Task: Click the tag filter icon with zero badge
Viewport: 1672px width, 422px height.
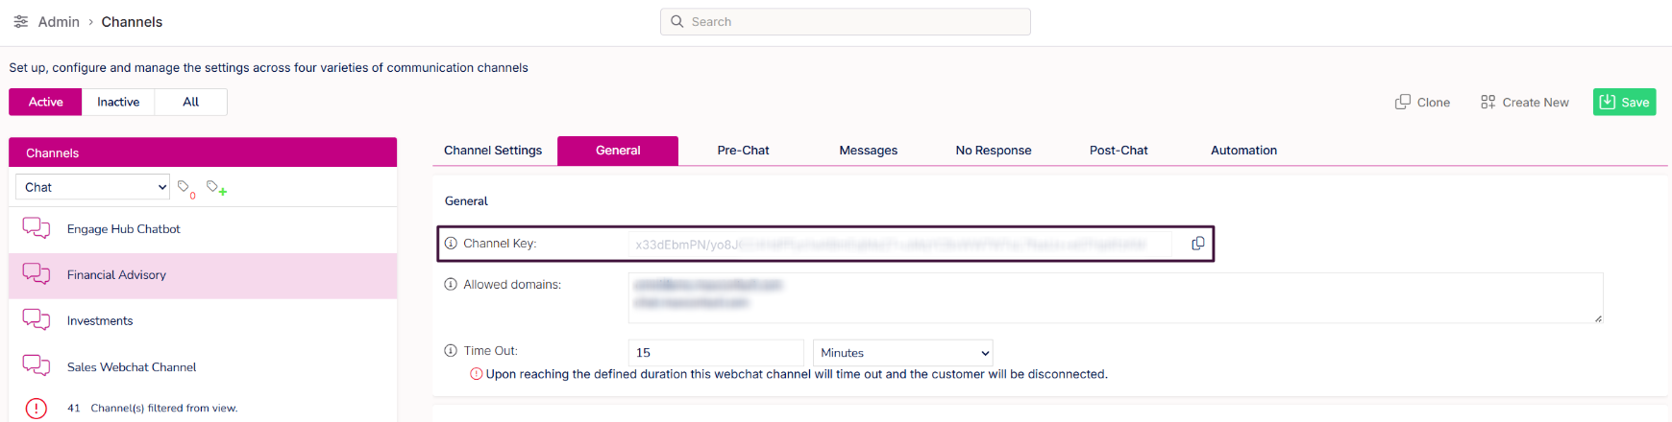Action: tap(184, 187)
